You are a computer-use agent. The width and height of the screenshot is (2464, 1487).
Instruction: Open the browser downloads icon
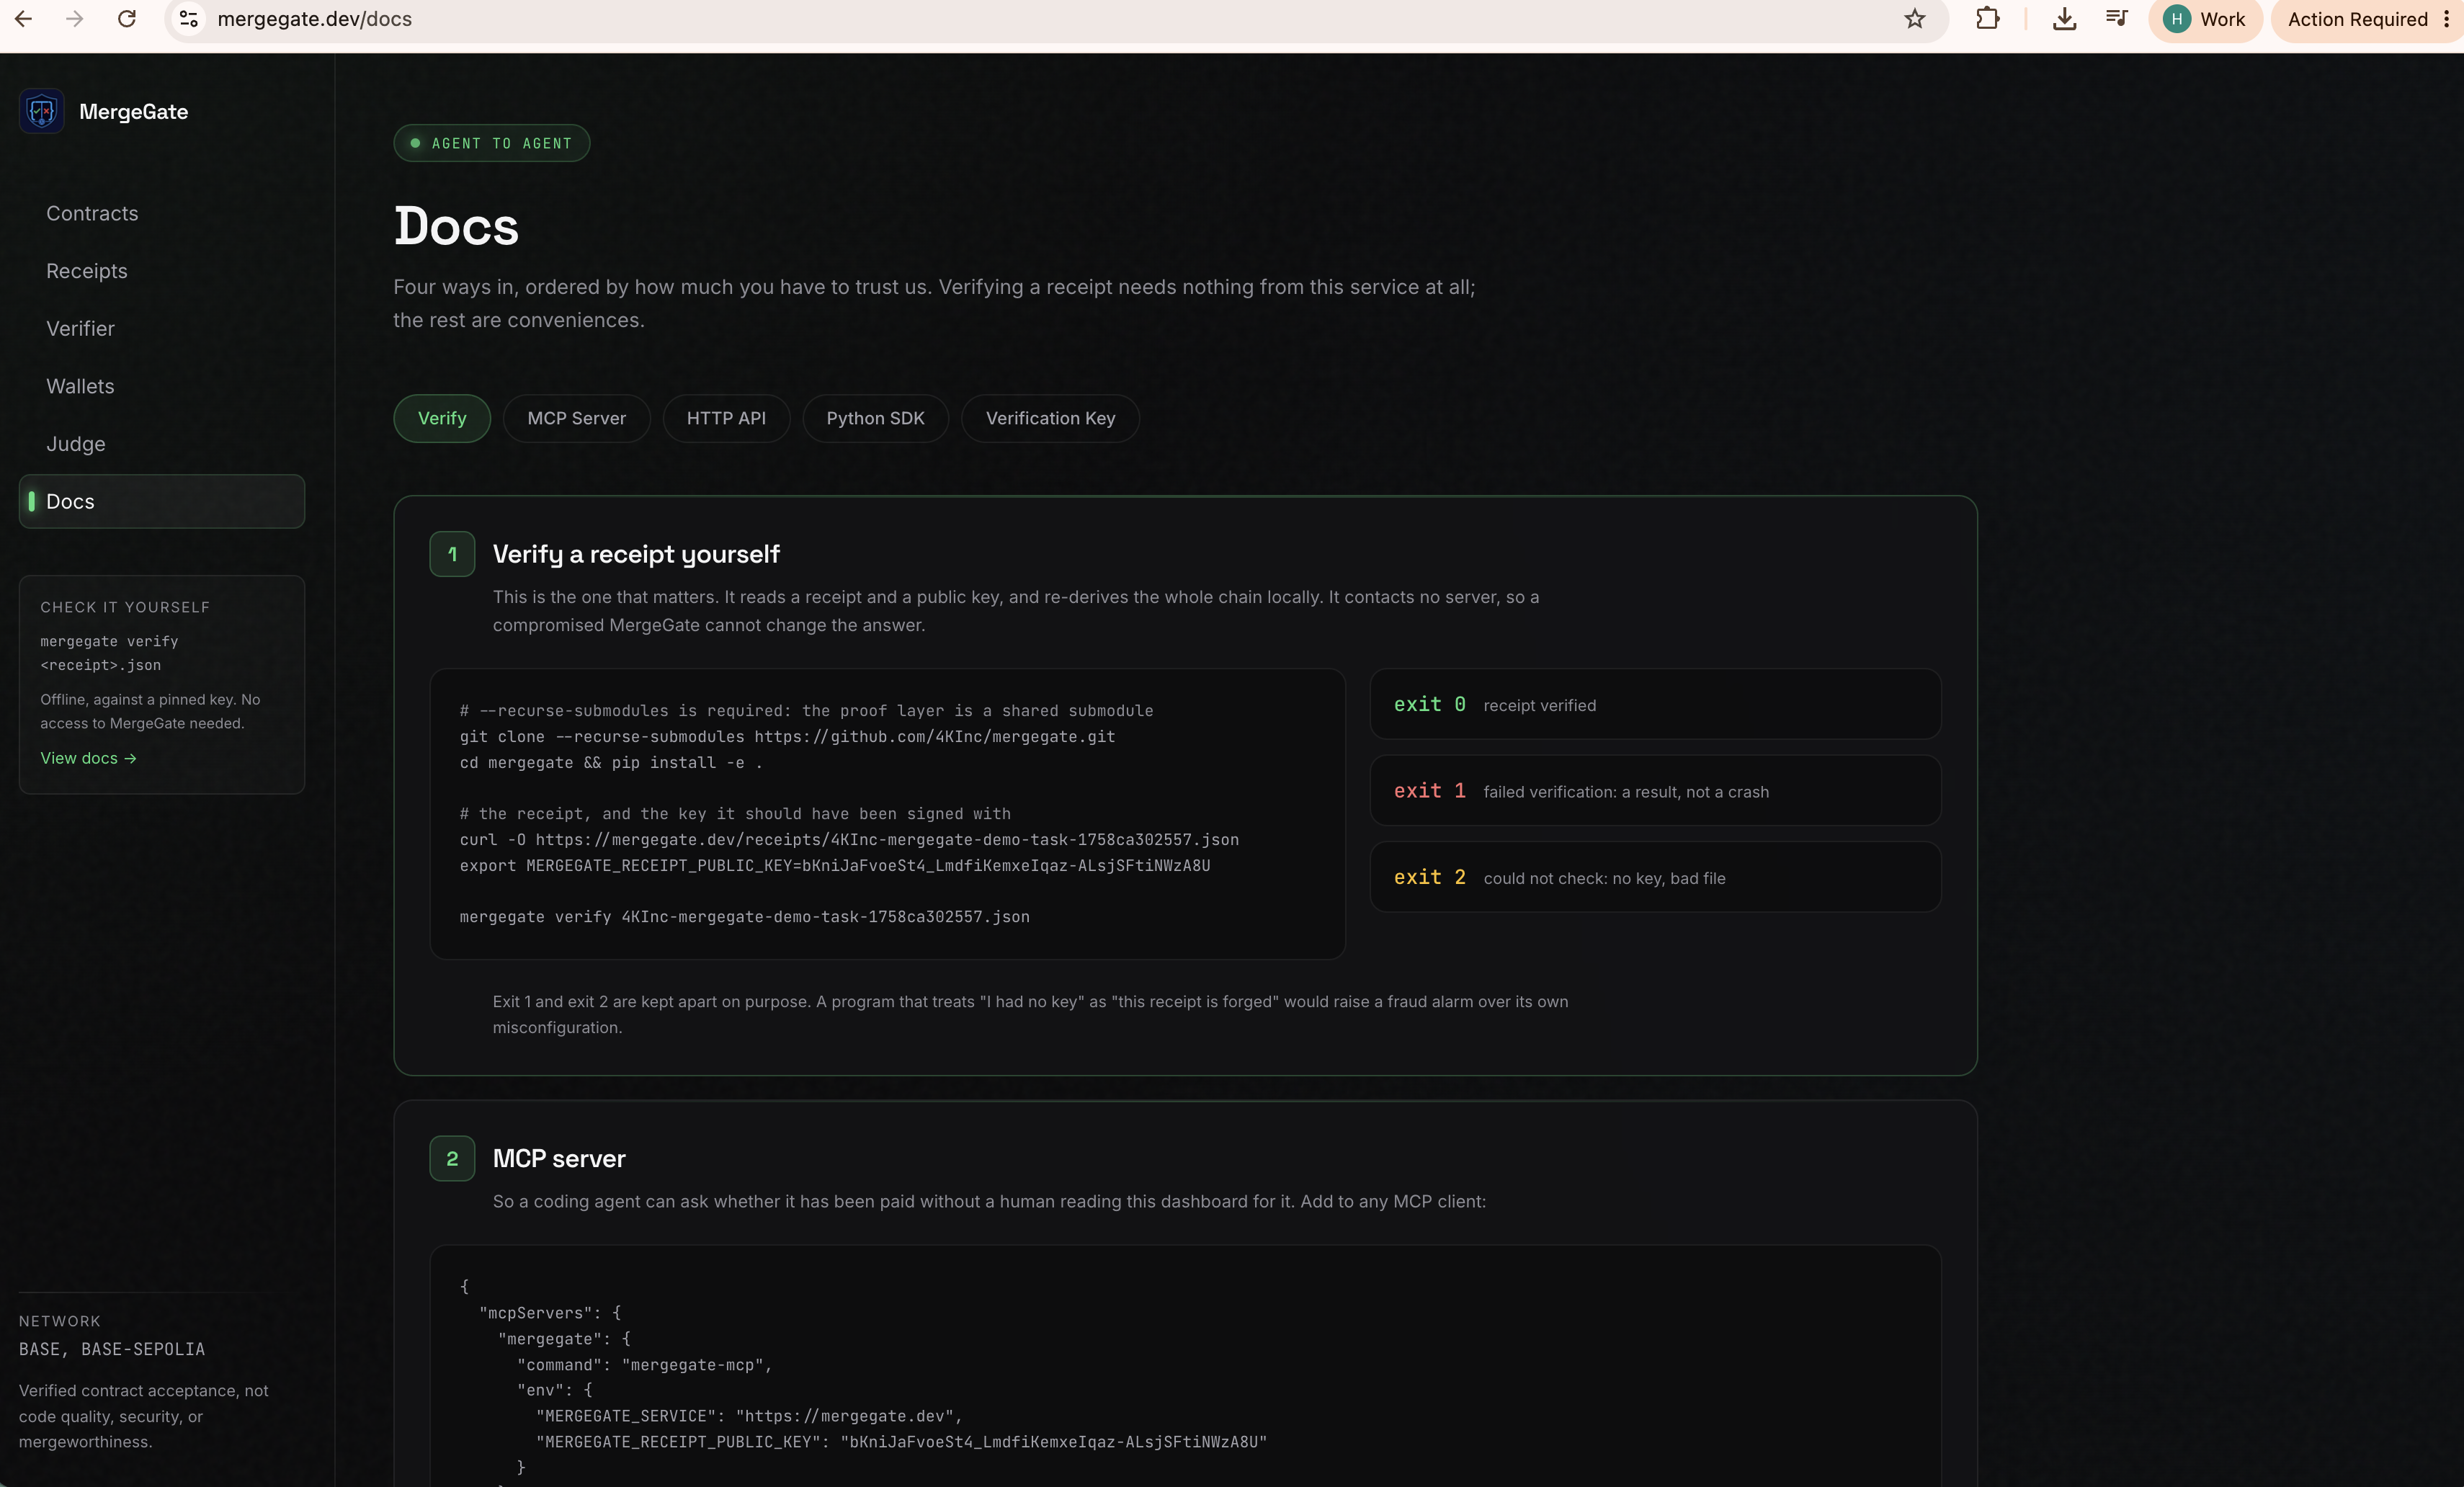(x=2064, y=19)
